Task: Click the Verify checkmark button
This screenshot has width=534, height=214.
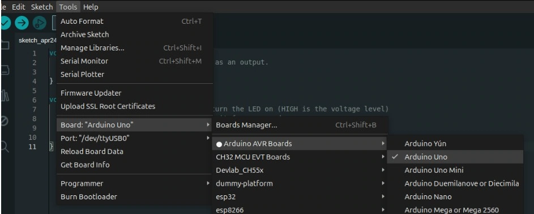Action: 5,23
